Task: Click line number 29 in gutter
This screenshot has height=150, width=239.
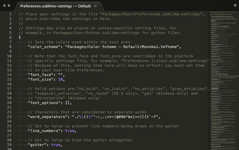Action: tap(9, 145)
